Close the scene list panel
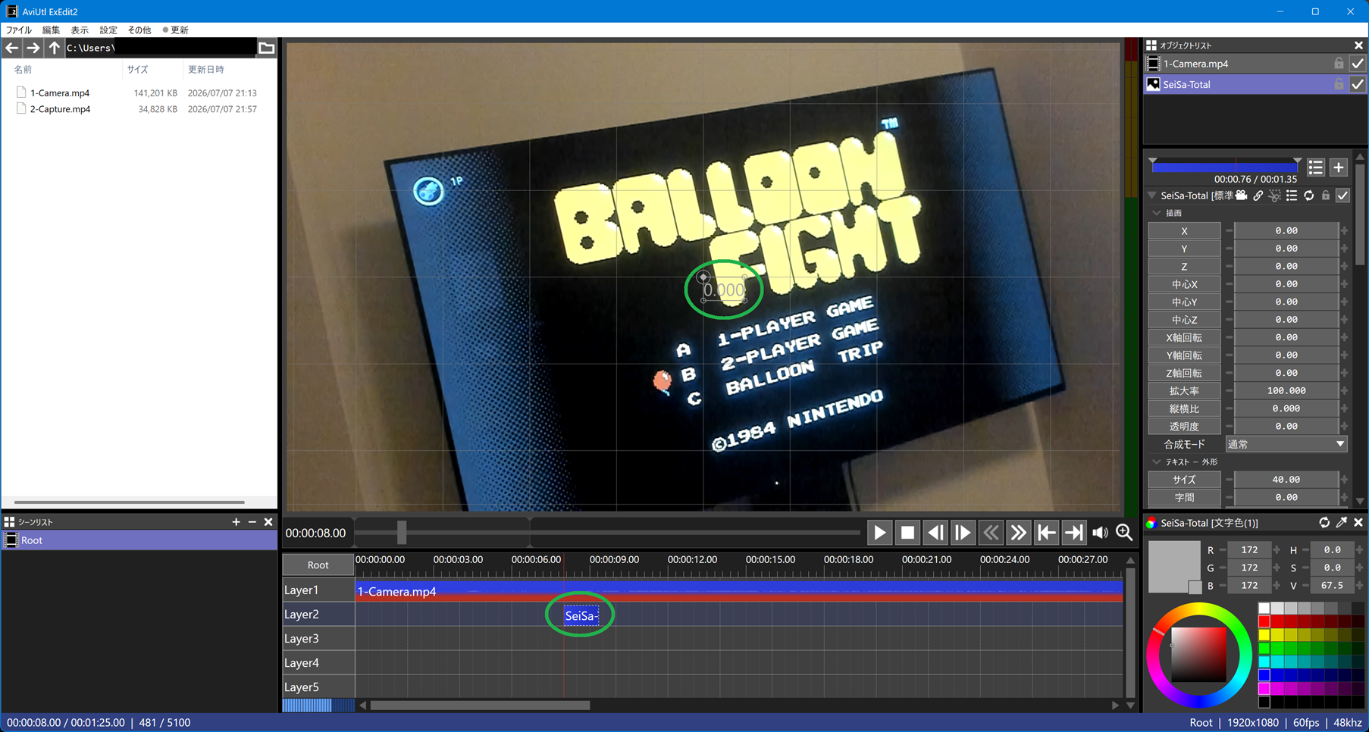 click(x=268, y=522)
